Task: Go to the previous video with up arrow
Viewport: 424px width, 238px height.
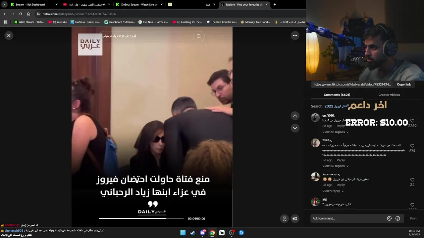Action: coord(295,116)
